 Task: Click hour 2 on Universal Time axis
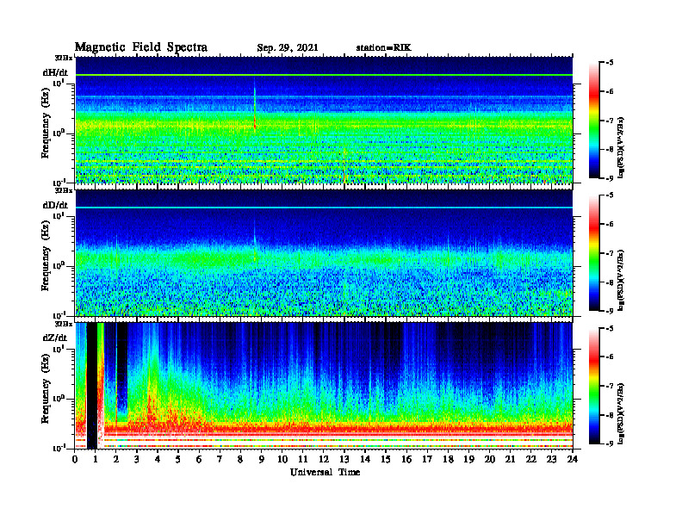point(116,460)
